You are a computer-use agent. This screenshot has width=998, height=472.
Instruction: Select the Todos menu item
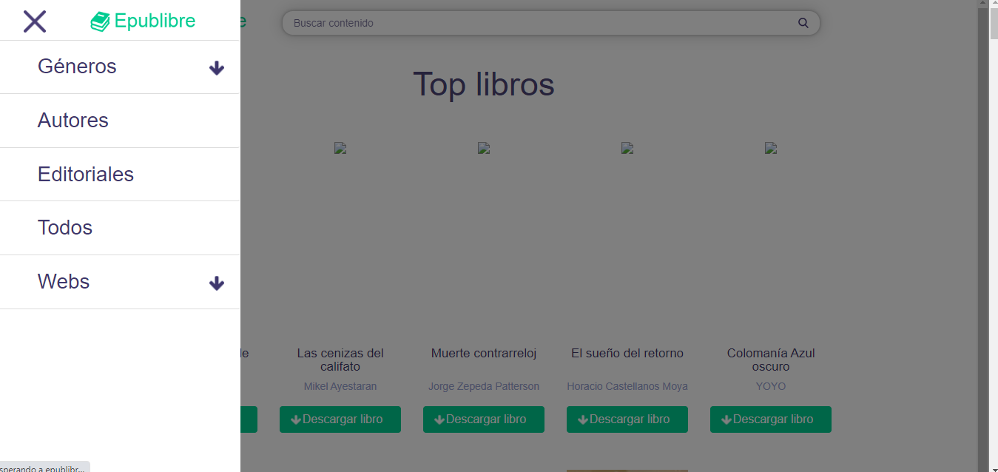65,228
